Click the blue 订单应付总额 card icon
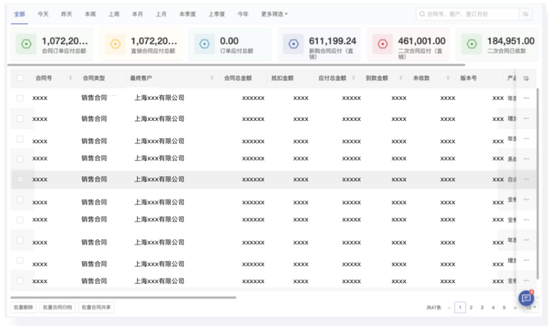The height and width of the screenshot is (326, 548). pos(204,44)
